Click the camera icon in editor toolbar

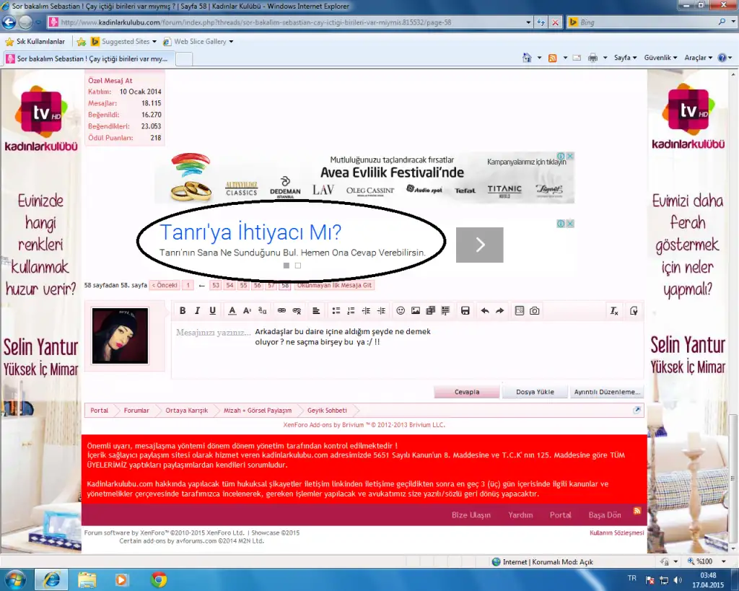[534, 311]
